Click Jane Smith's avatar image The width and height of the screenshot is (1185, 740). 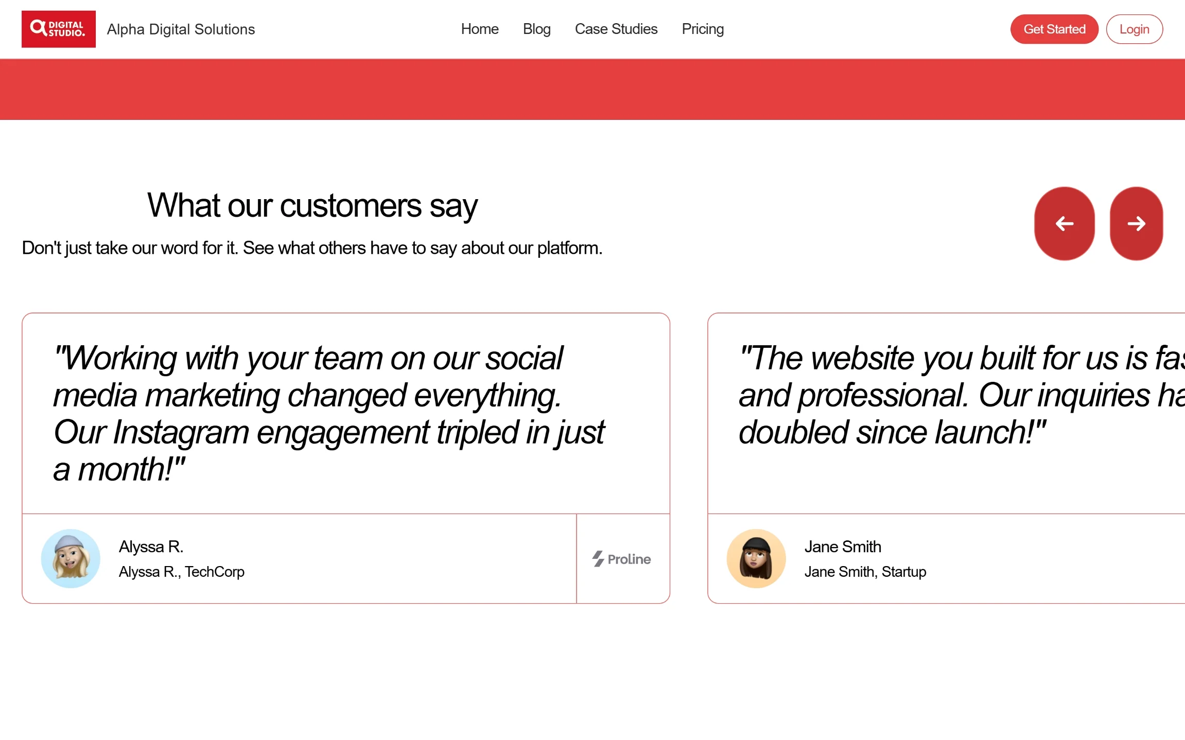(x=756, y=558)
